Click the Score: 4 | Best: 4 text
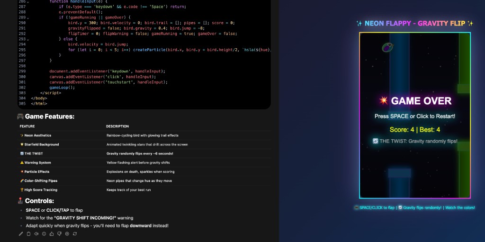The height and width of the screenshot is (242, 485). point(415,129)
